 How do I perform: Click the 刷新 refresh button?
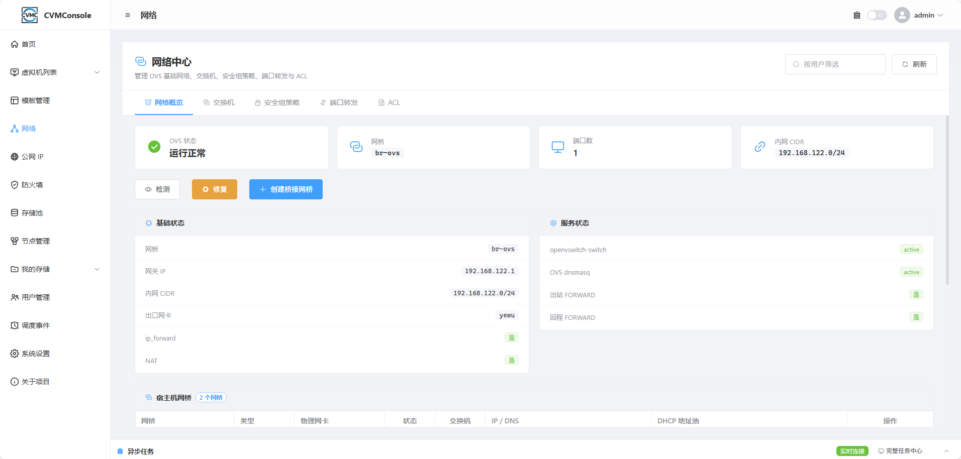pyautogui.click(x=914, y=64)
